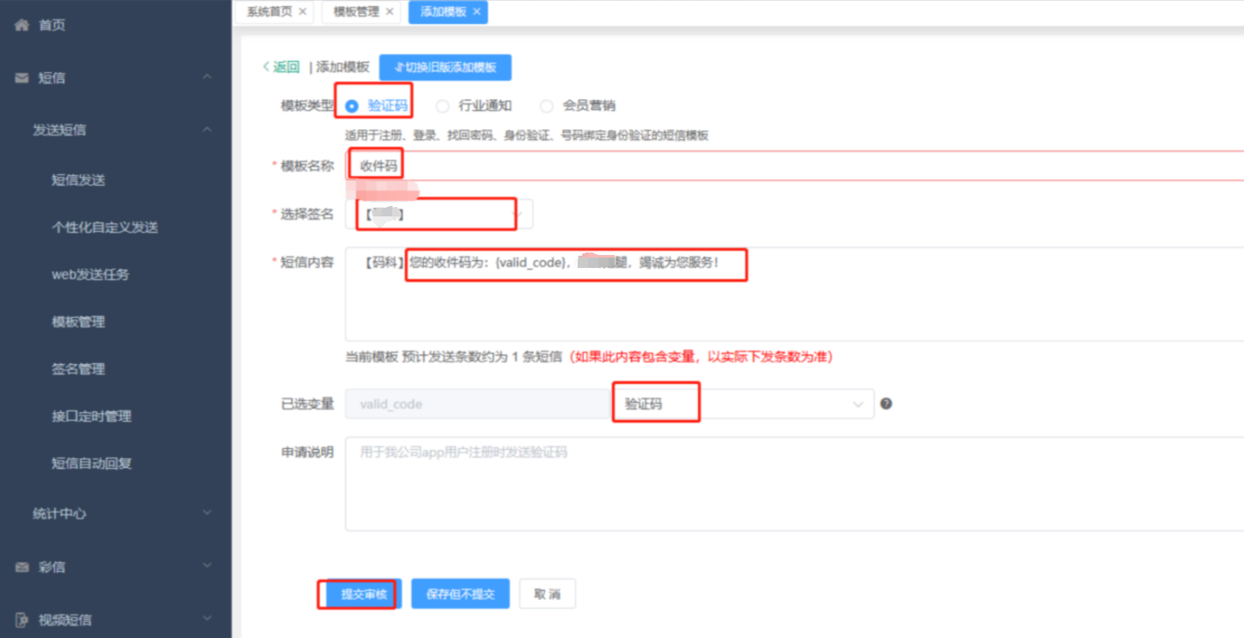Click inside the 短信内容 text area

(x=795, y=295)
